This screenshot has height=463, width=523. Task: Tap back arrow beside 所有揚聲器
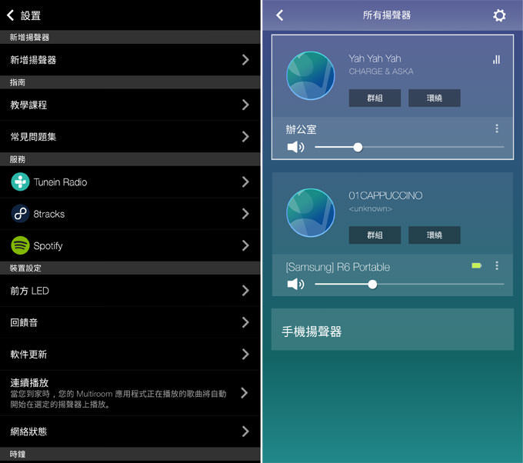[x=280, y=15]
